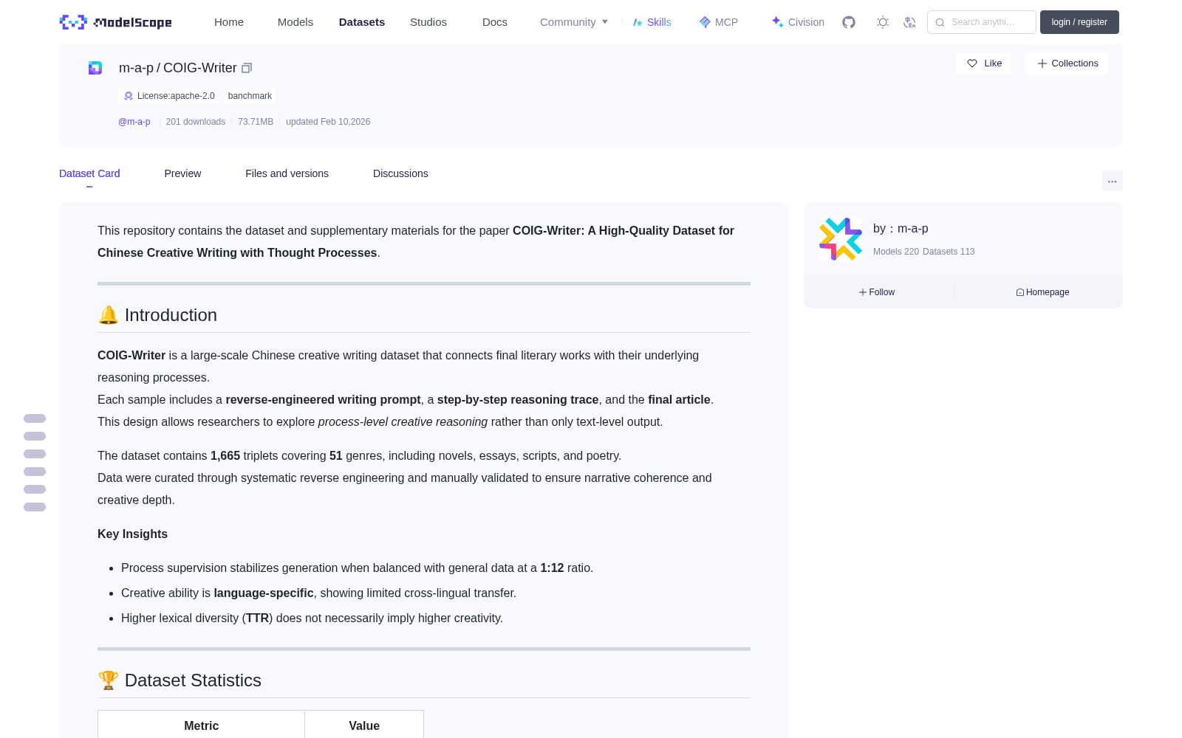
Task: Click the last outline marker in sidebar
Action: tap(35, 507)
